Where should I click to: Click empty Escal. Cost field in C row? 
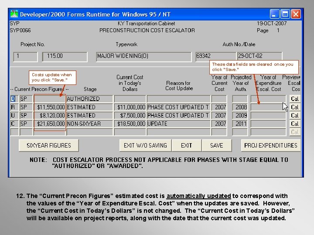pos(268,124)
